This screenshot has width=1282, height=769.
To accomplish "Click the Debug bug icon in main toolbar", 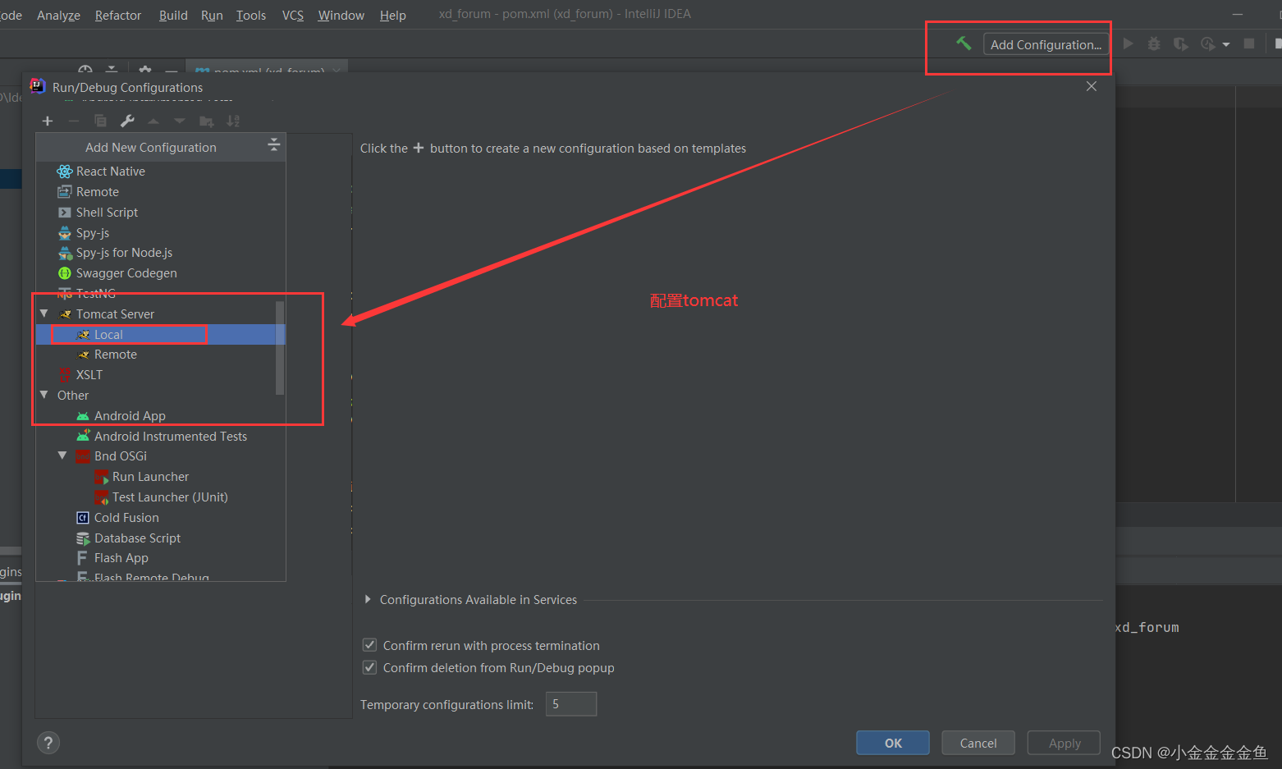I will click(x=1154, y=43).
